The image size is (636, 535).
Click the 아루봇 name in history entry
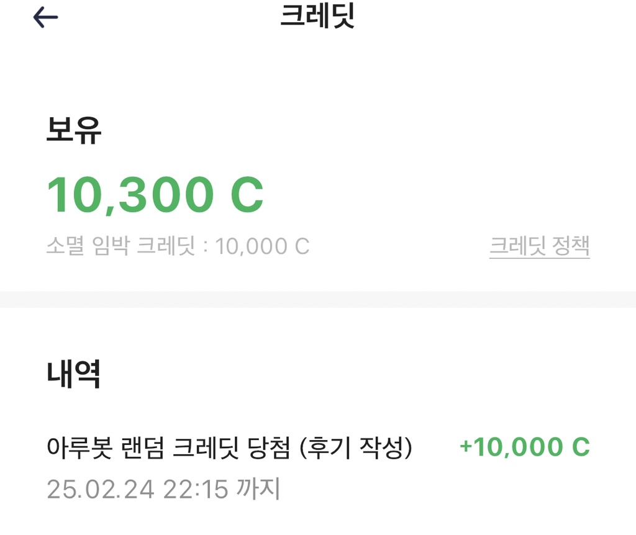coord(74,447)
